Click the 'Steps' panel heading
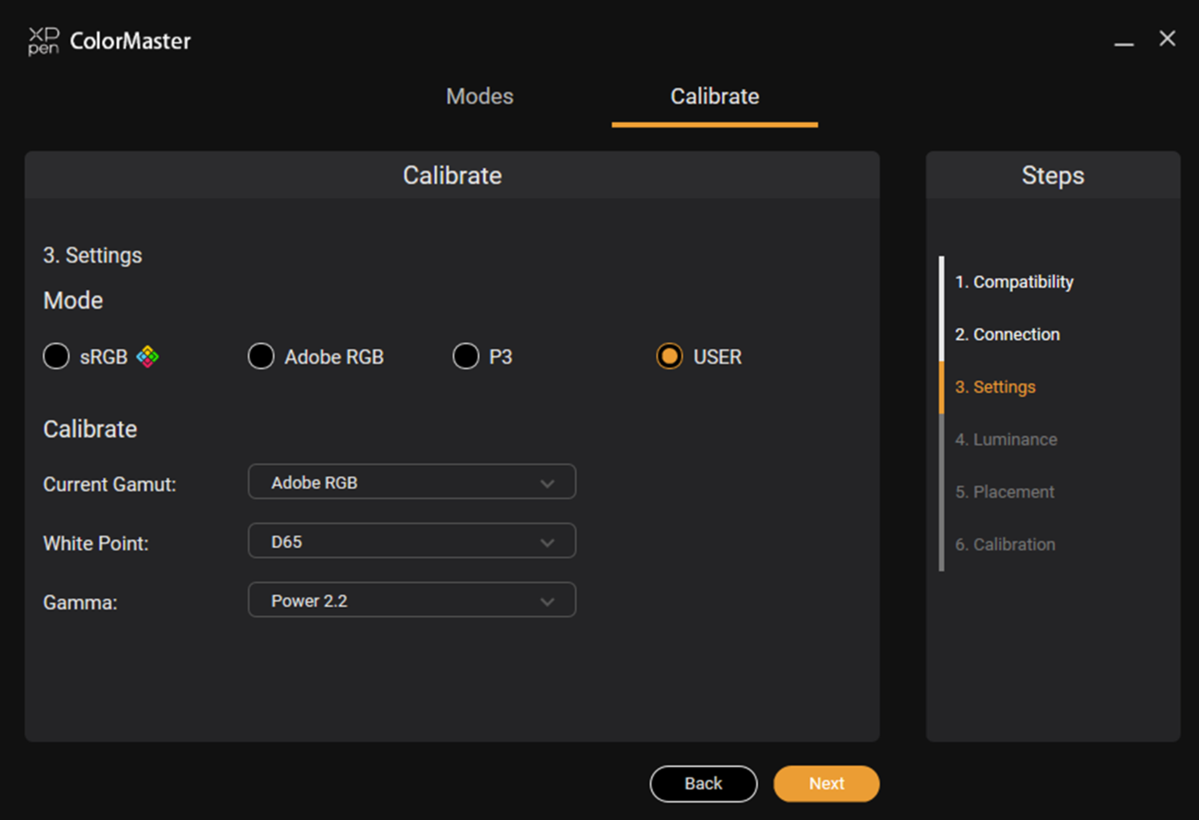Viewport: 1199px width, 820px height. (1053, 176)
